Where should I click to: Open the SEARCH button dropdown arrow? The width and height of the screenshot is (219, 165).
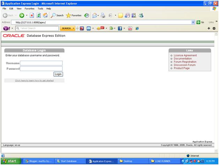tap(74, 28)
